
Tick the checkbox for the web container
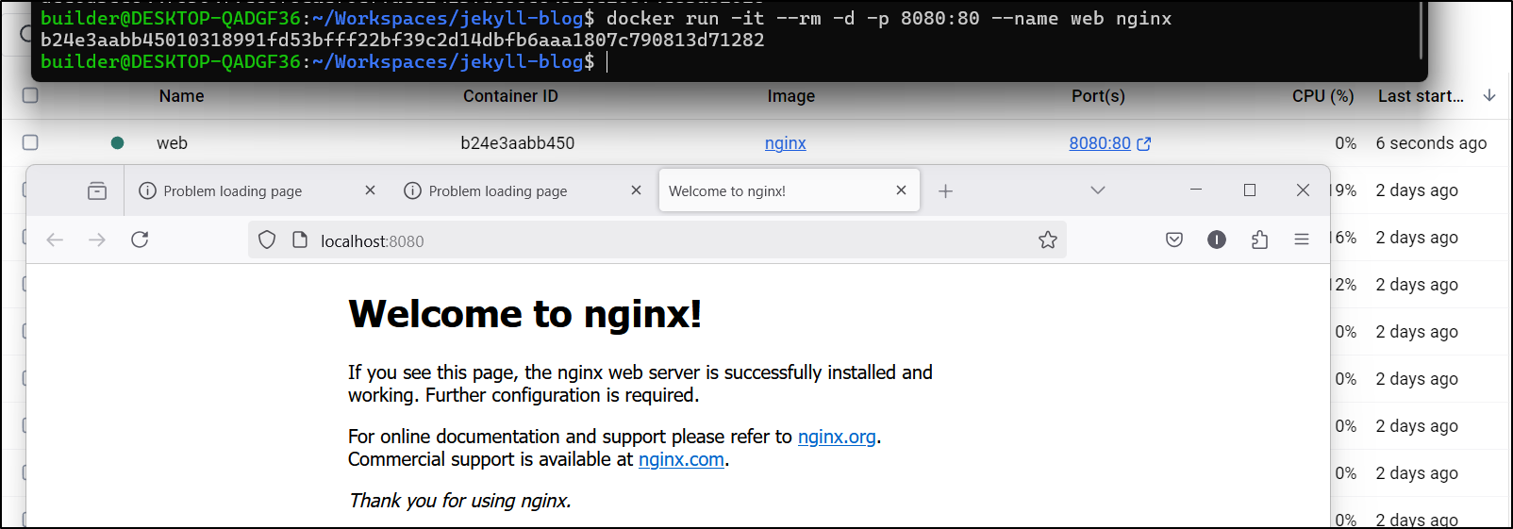click(x=30, y=142)
